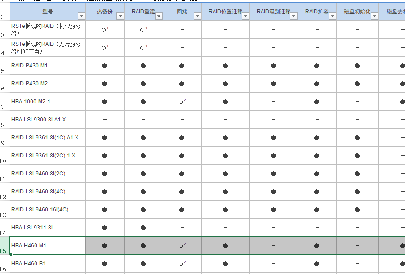Select the RSTe板载软RAID（机架服务器） cell
The height and width of the screenshot is (274, 405).
pos(48,30)
